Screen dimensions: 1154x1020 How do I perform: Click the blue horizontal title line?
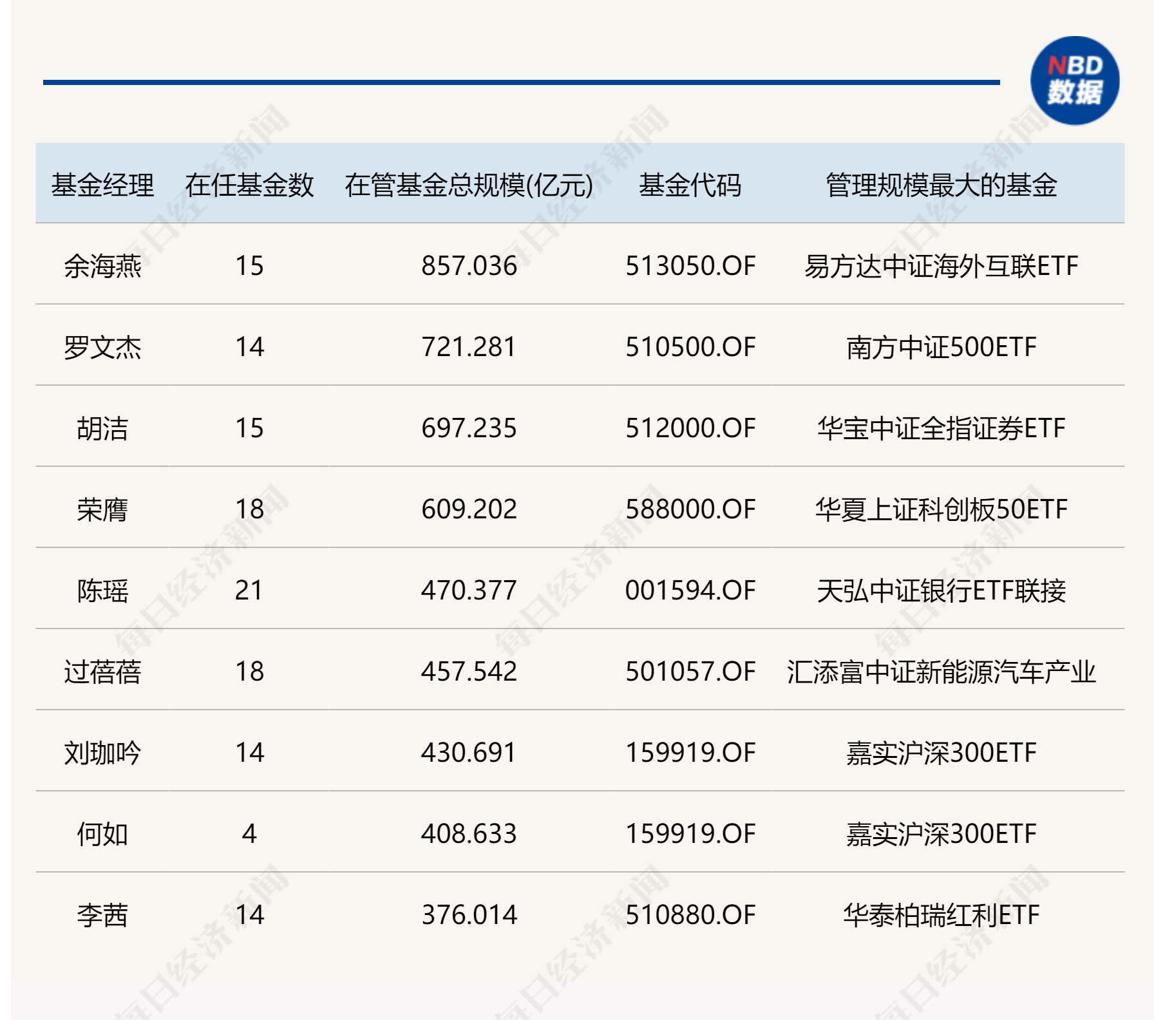click(x=522, y=82)
